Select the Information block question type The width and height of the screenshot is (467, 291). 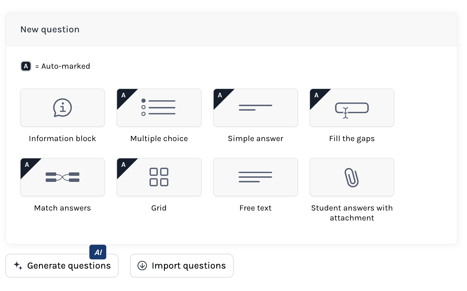[63, 108]
